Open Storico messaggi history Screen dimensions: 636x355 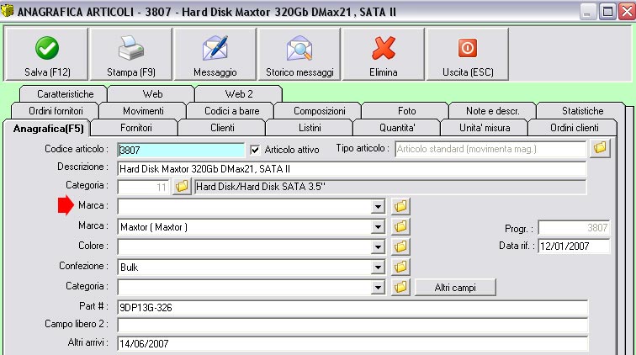(x=299, y=56)
